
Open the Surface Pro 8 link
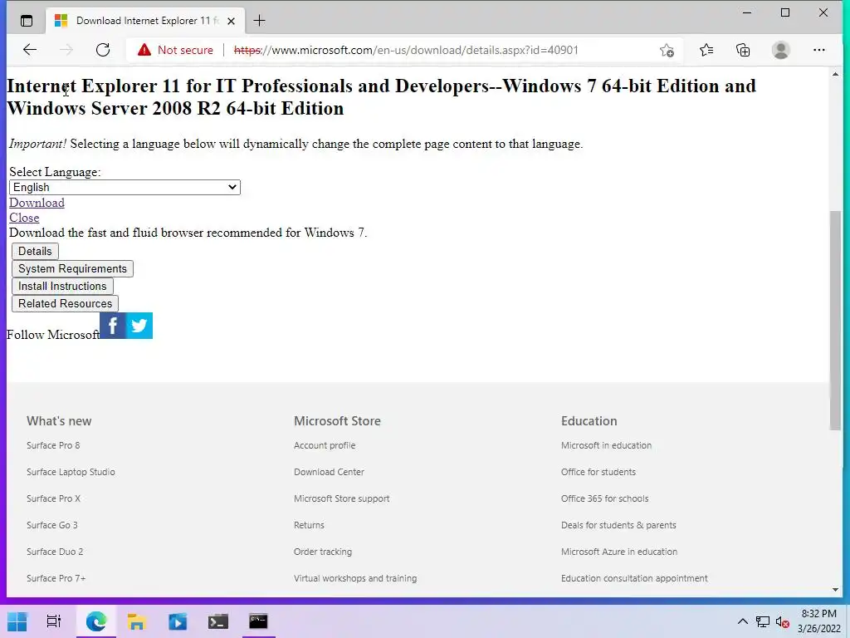[x=53, y=445]
